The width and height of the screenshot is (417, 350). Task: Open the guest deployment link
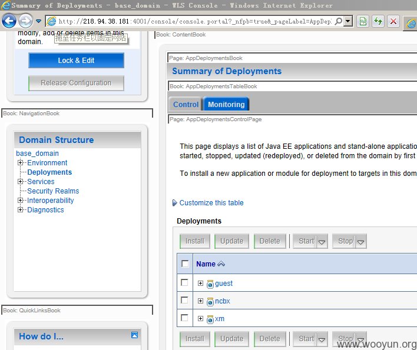click(x=224, y=284)
